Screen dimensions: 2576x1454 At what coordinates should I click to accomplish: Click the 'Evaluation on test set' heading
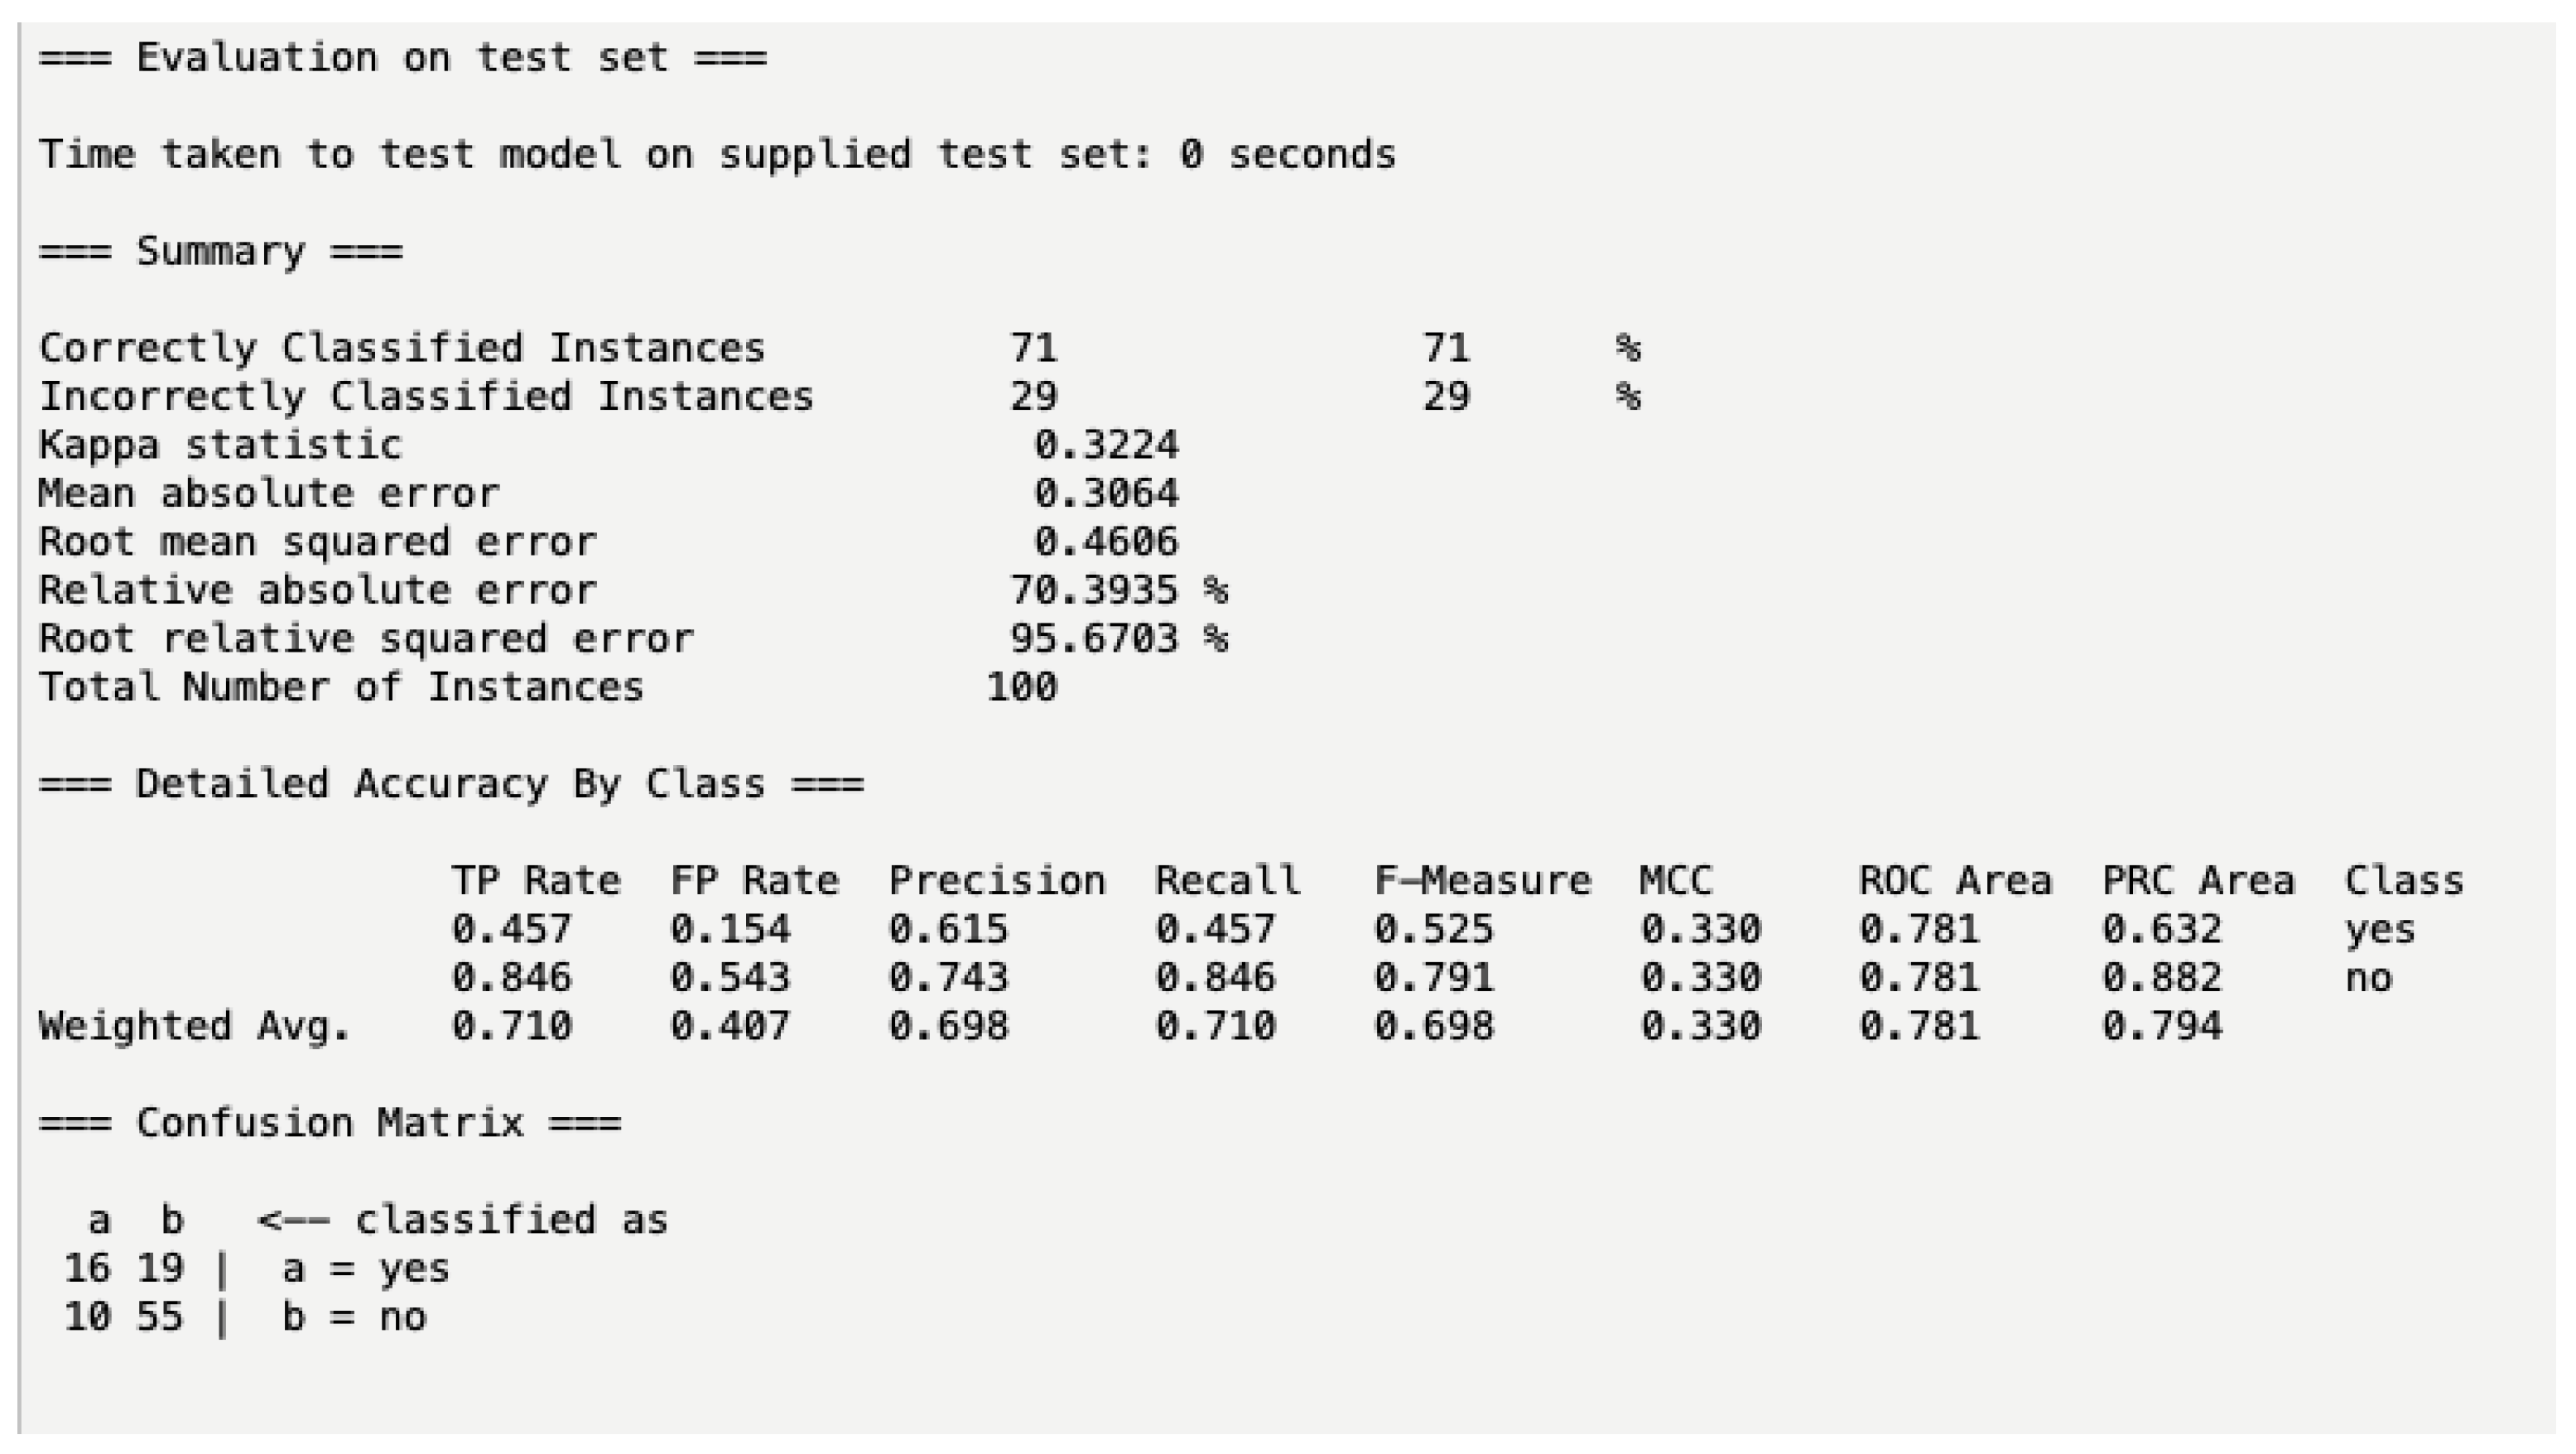tap(402, 58)
